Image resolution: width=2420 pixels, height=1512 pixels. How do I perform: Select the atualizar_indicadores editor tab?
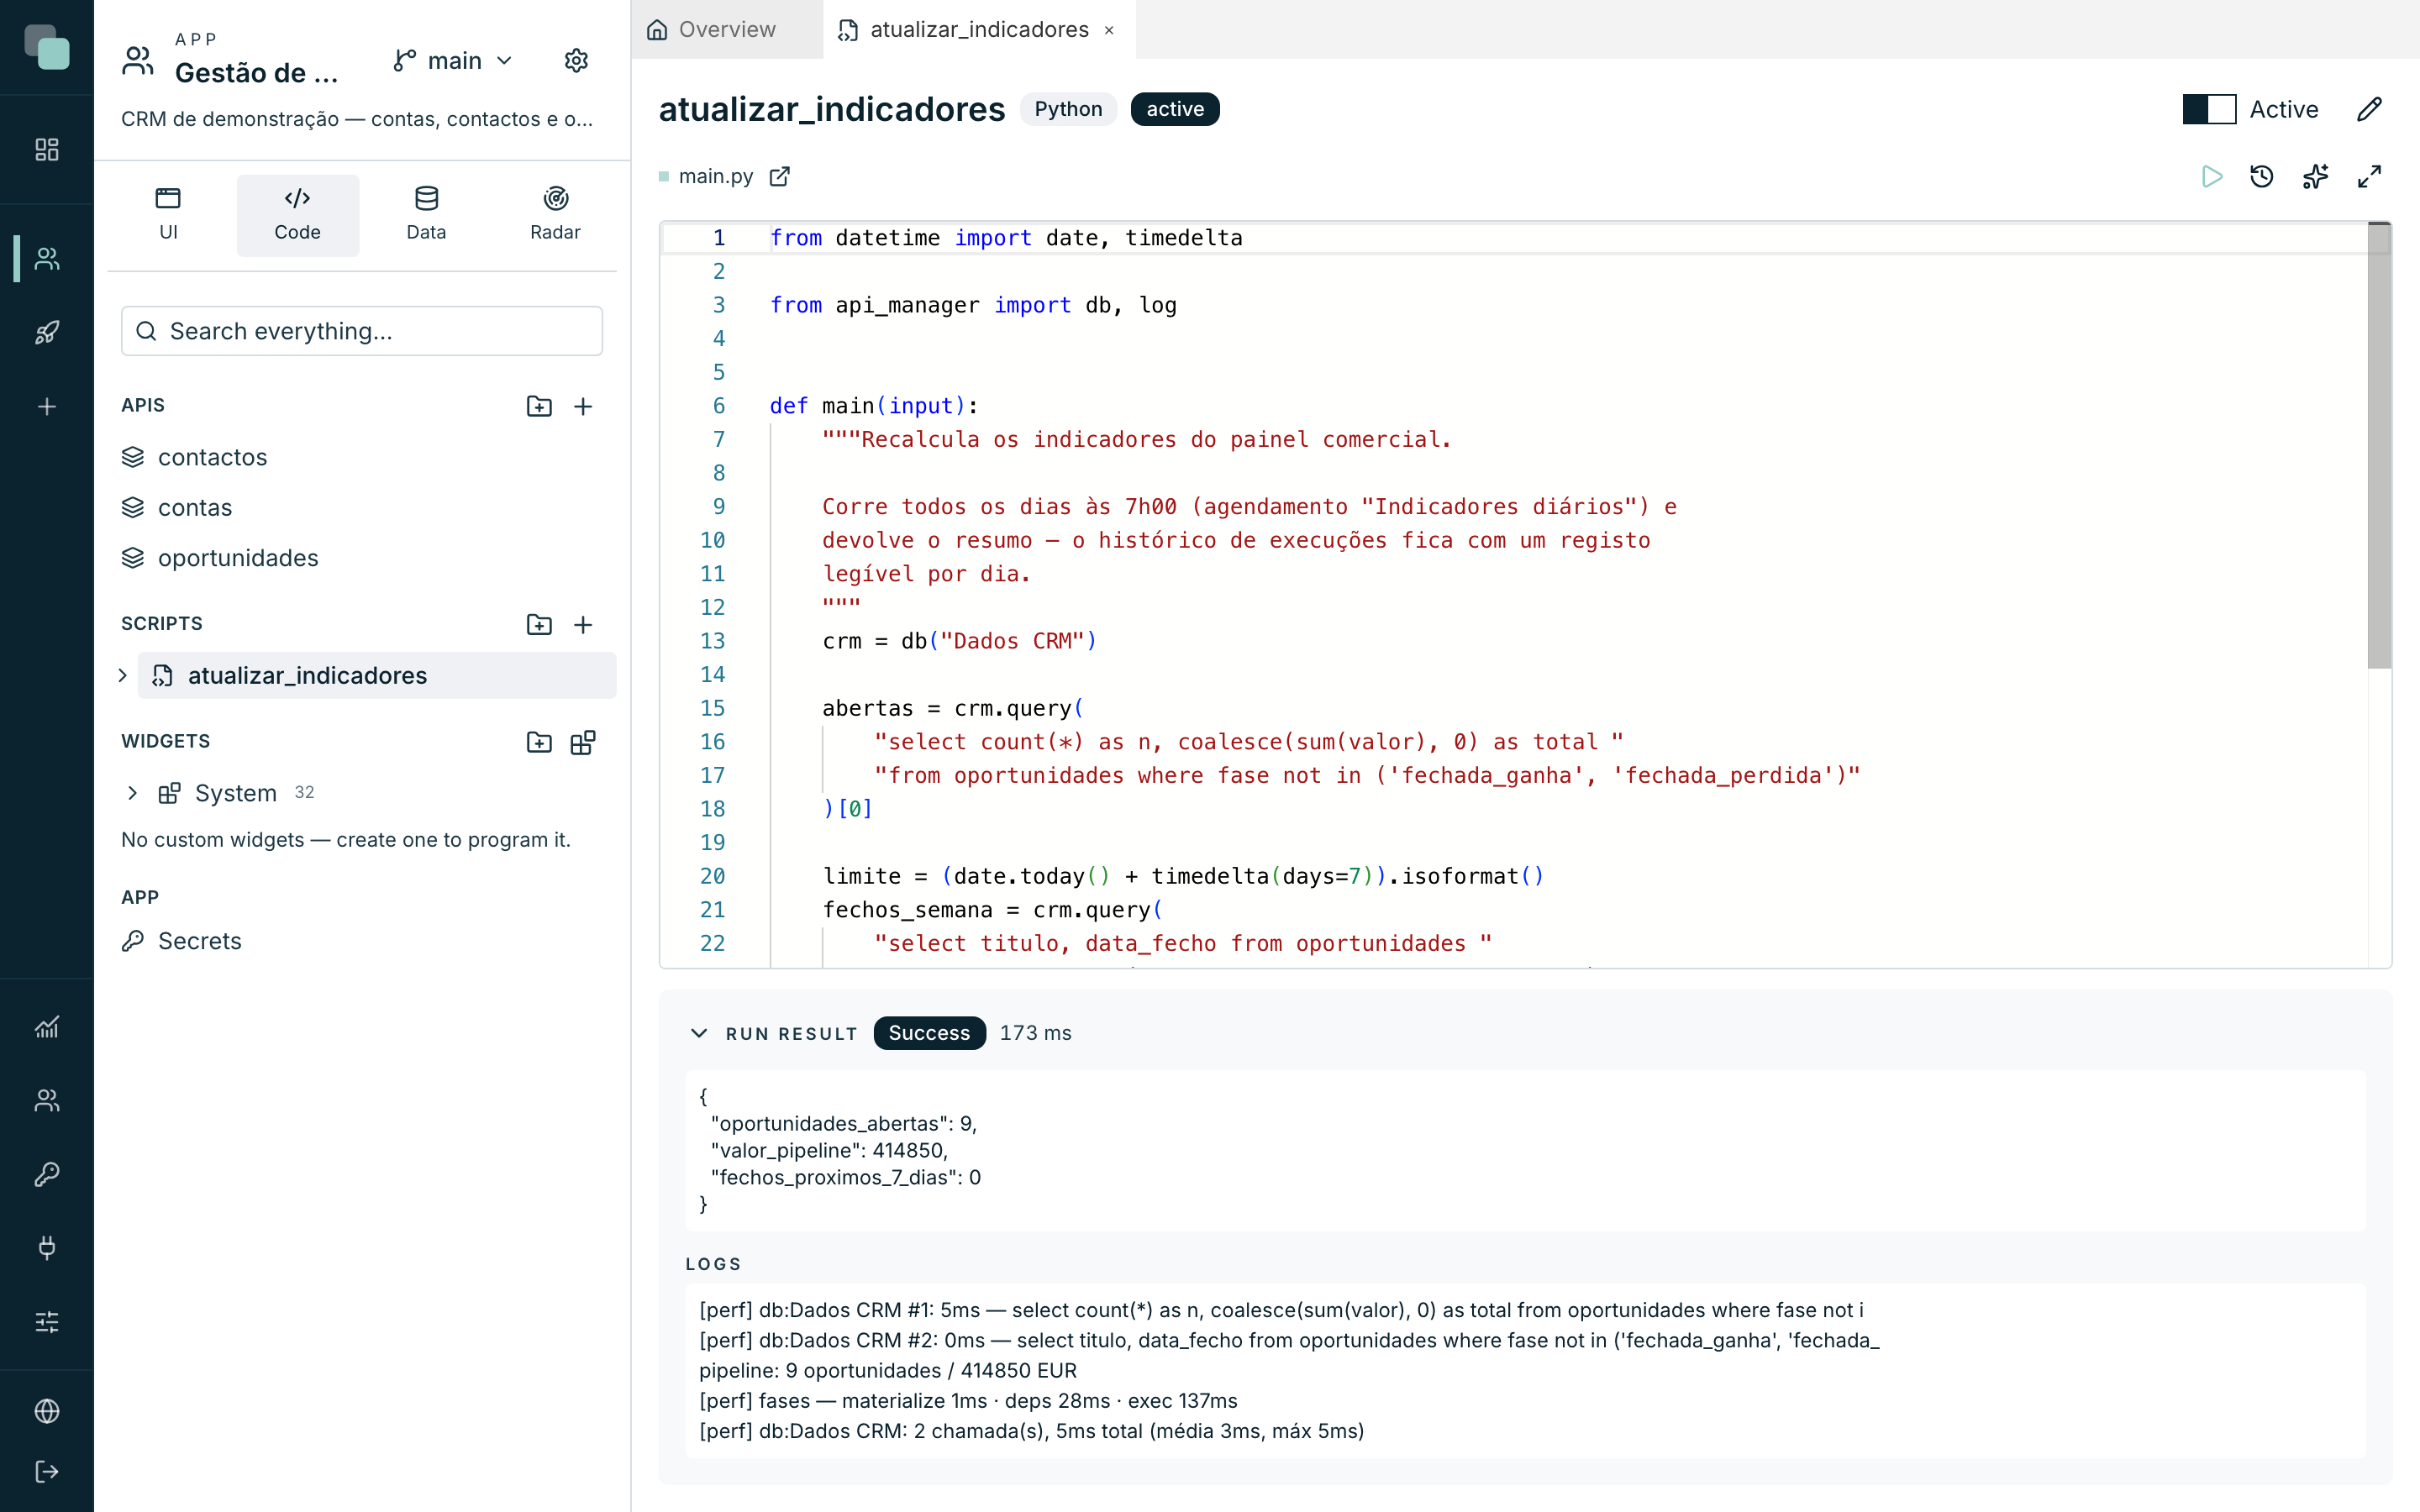[978, 29]
